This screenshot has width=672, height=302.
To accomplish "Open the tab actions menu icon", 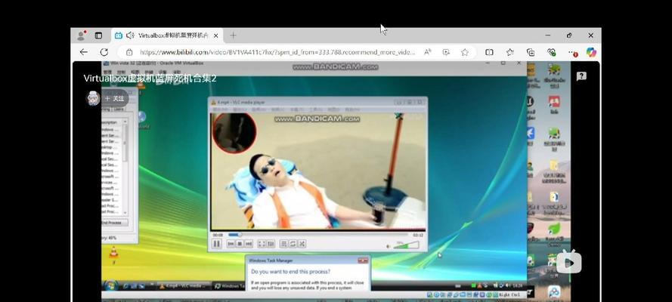I will 98,35.
